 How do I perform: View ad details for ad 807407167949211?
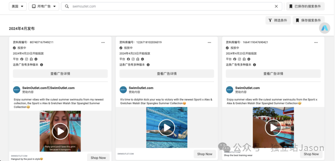point(60,74)
